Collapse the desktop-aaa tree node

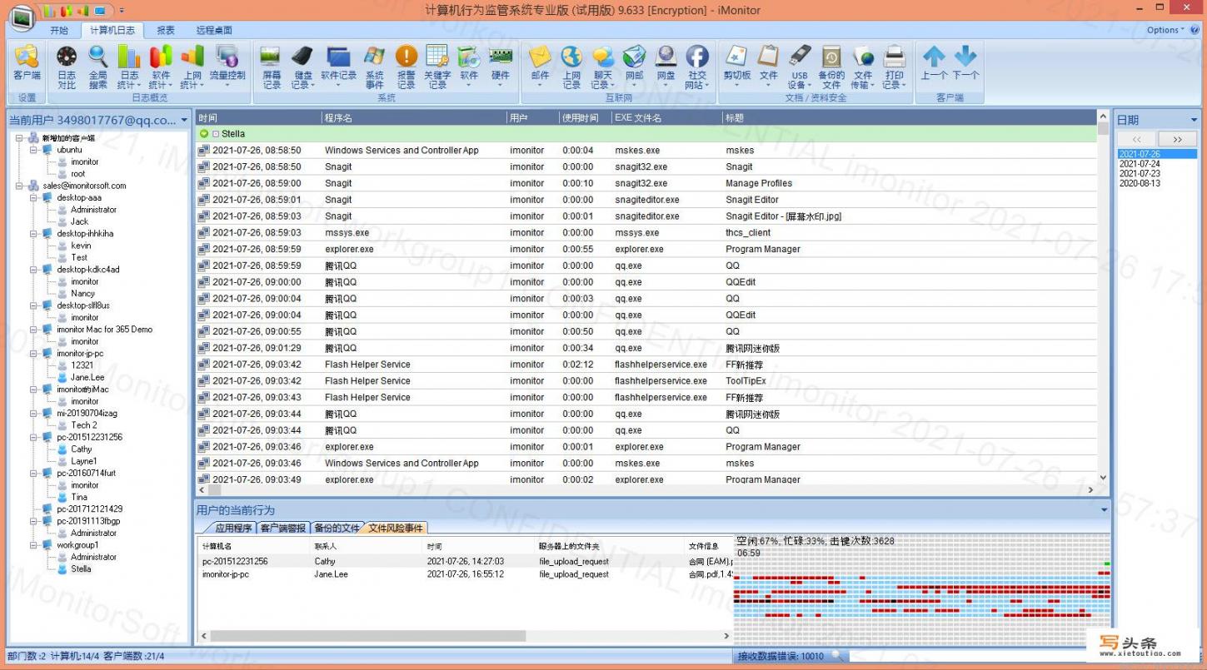point(33,197)
